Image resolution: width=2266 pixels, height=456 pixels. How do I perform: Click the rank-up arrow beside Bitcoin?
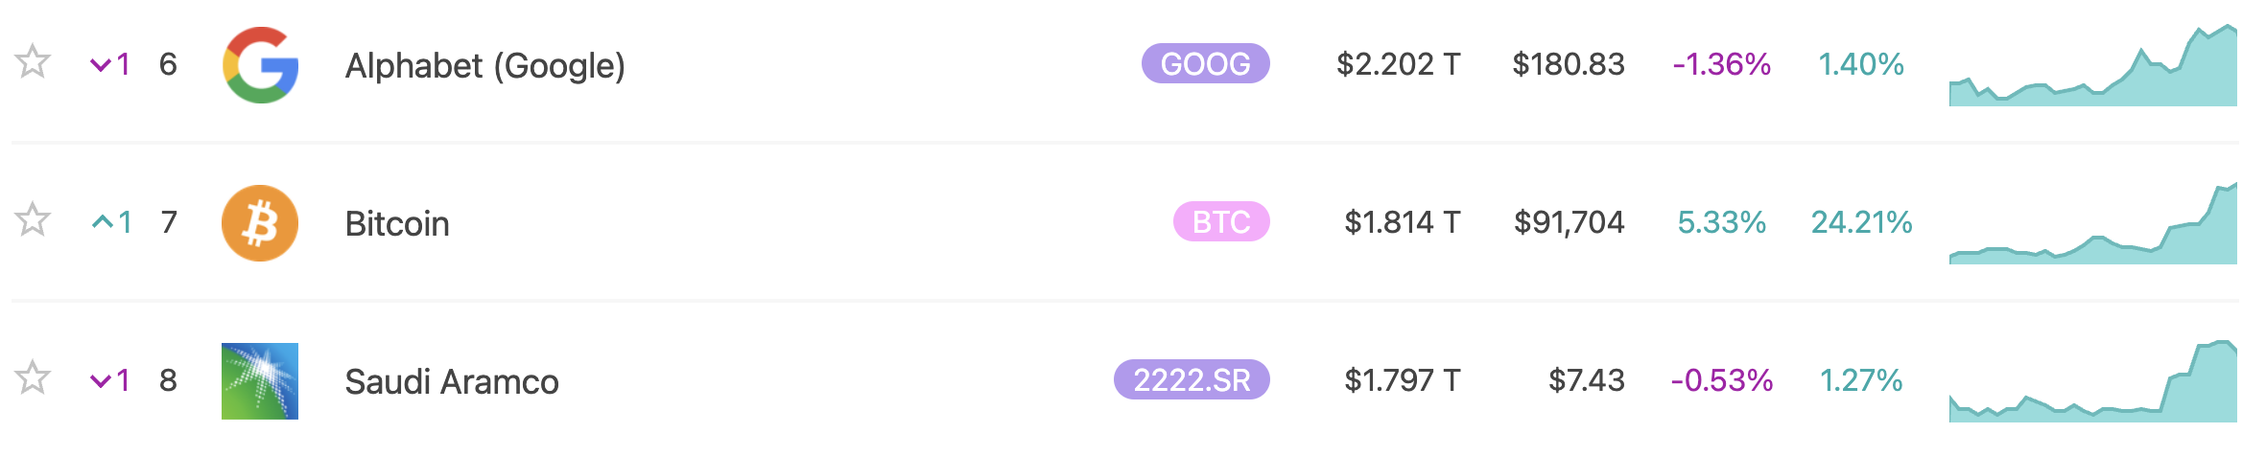(x=102, y=222)
